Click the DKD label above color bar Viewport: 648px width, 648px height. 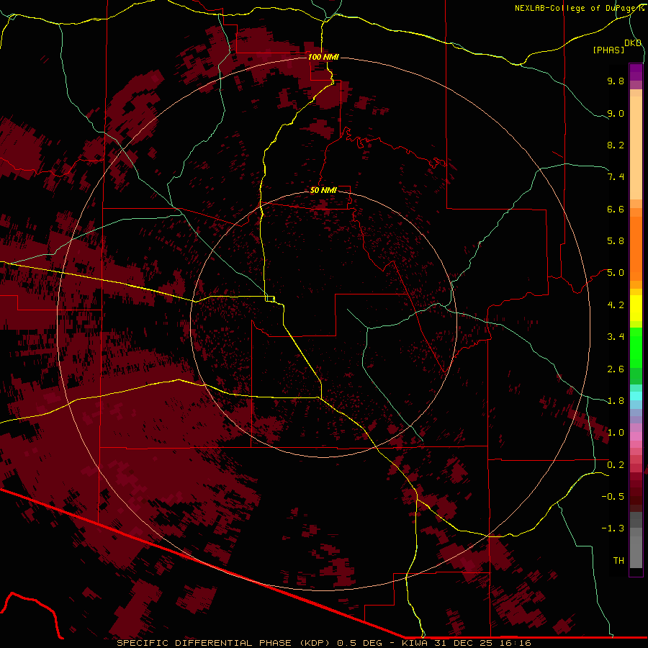point(633,43)
